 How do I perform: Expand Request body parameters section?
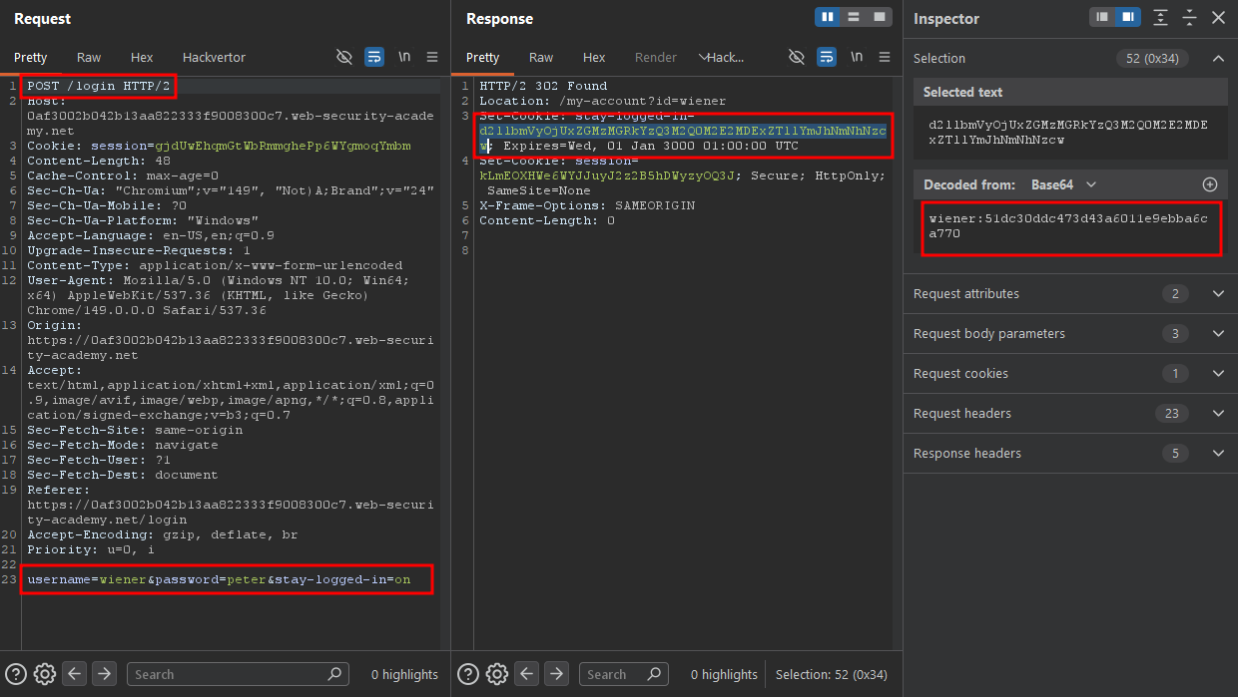1070,334
